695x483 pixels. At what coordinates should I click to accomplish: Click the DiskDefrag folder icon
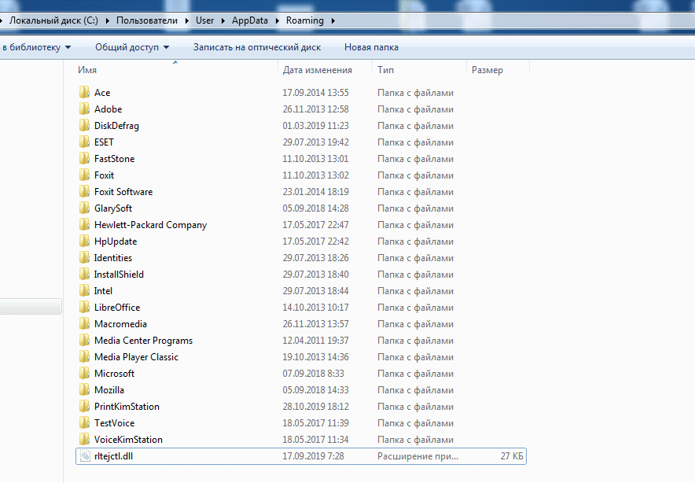84,126
